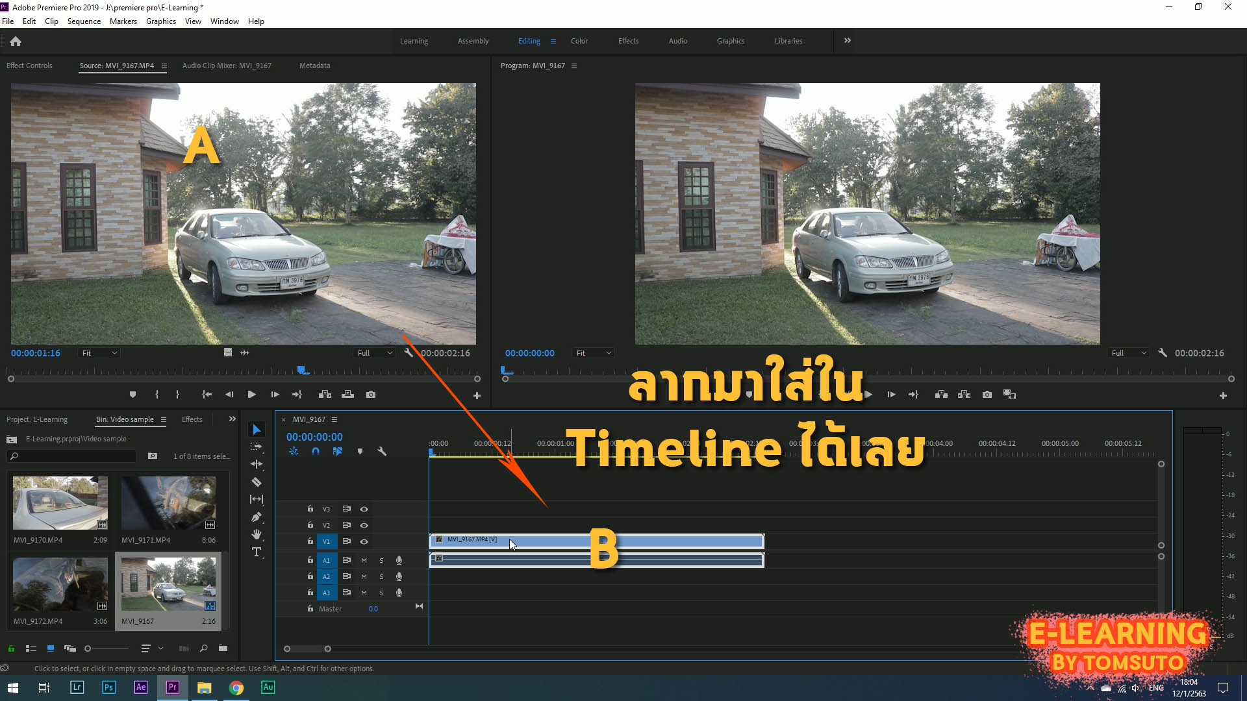
Task: Click Lift button in Program monitor
Action: [x=941, y=394]
